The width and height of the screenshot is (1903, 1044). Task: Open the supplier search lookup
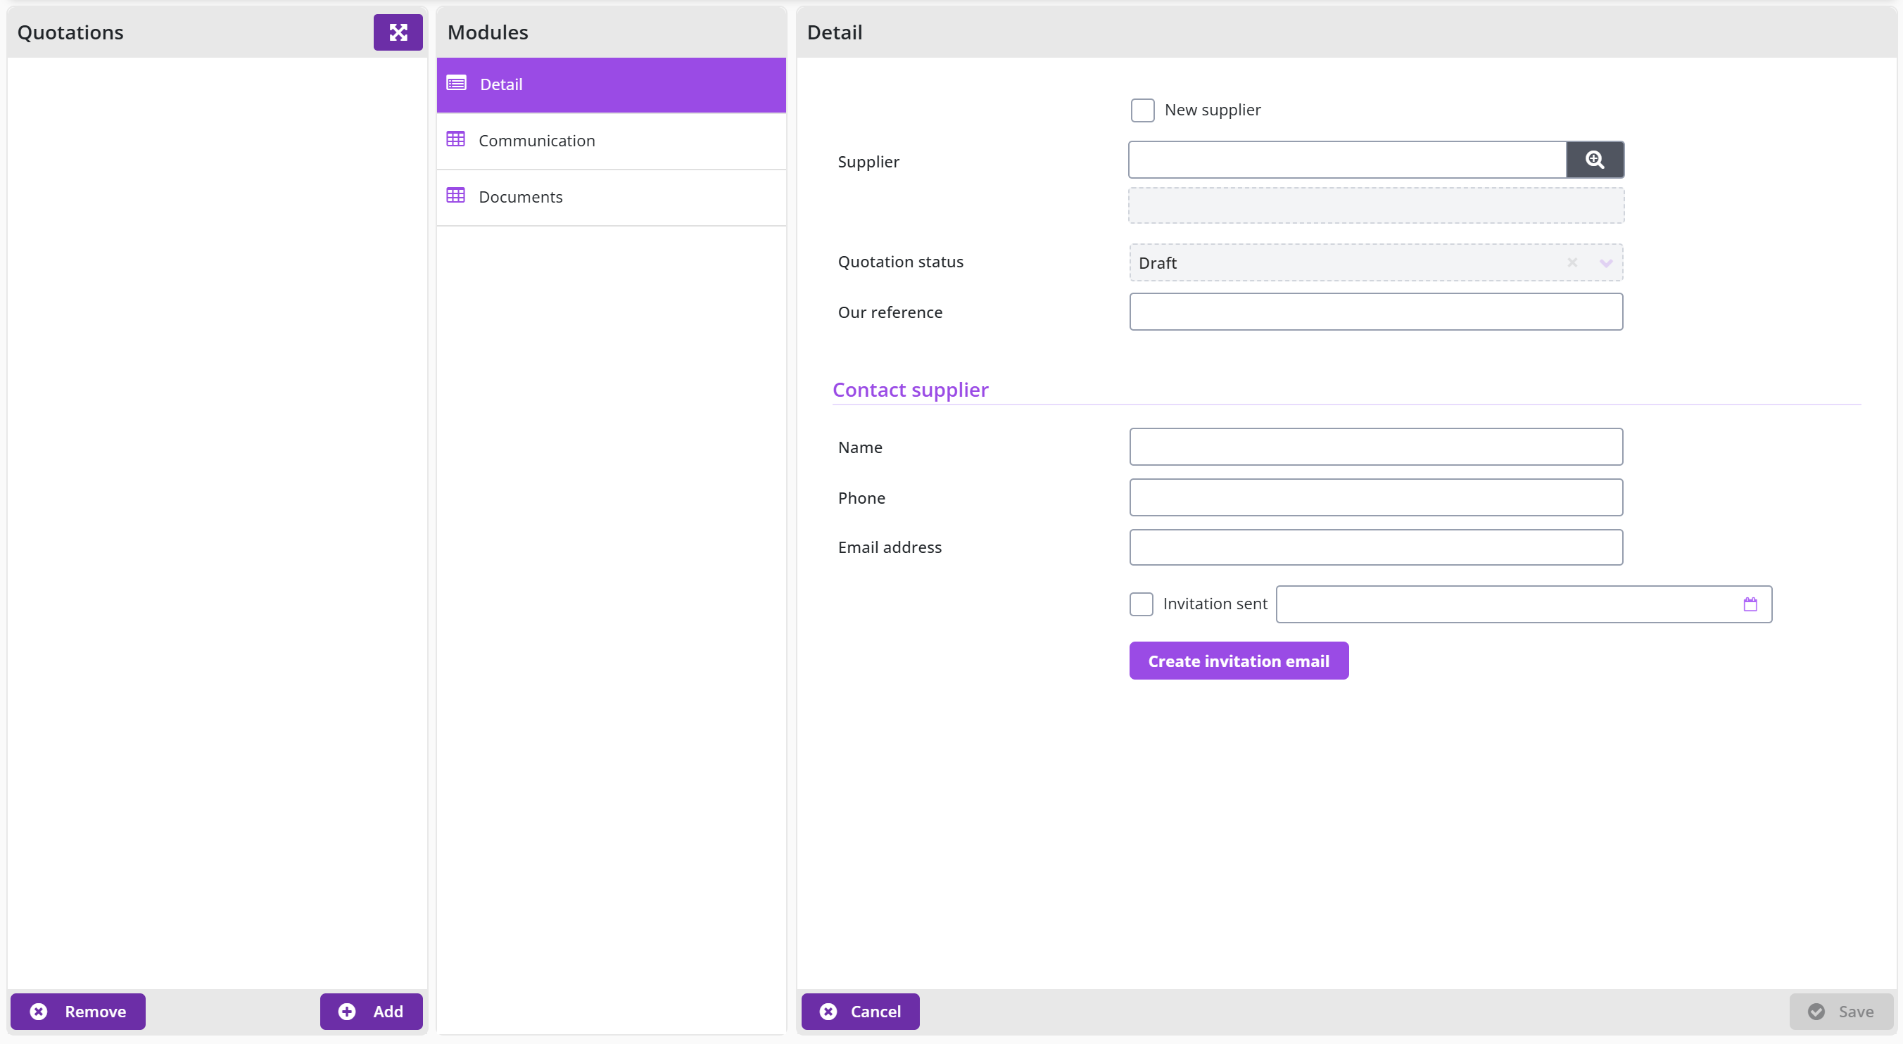pyautogui.click(x=1594, y=160)
